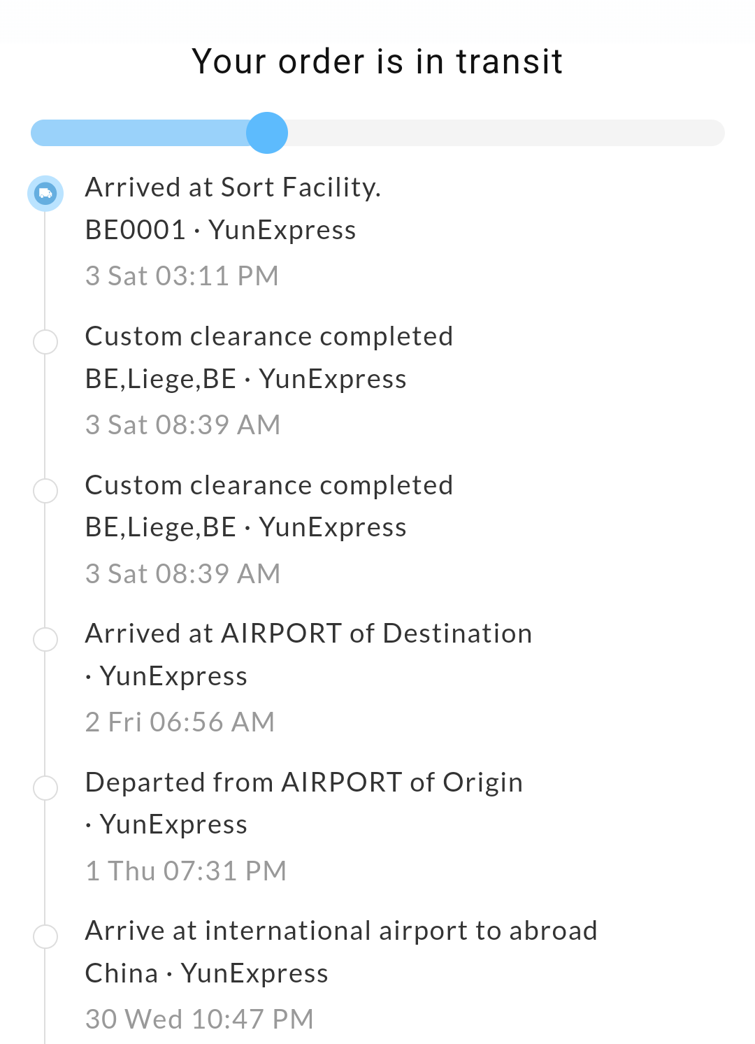Select the blue progress indicator dot
The height and width of the screenshot is (1044, 755).
[x=268, y=133]
